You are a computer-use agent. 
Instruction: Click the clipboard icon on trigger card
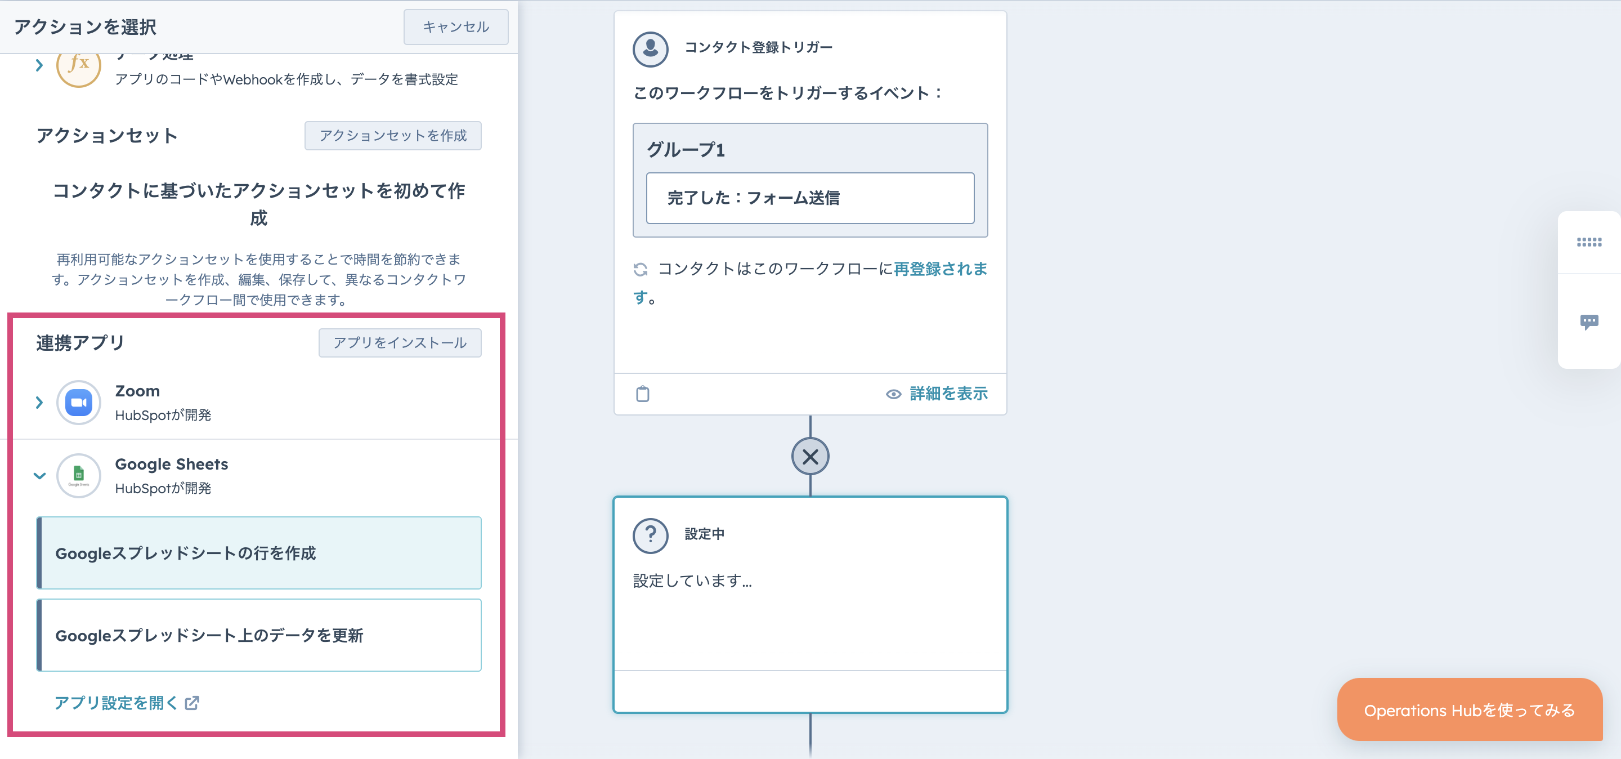tap(642, 394)
